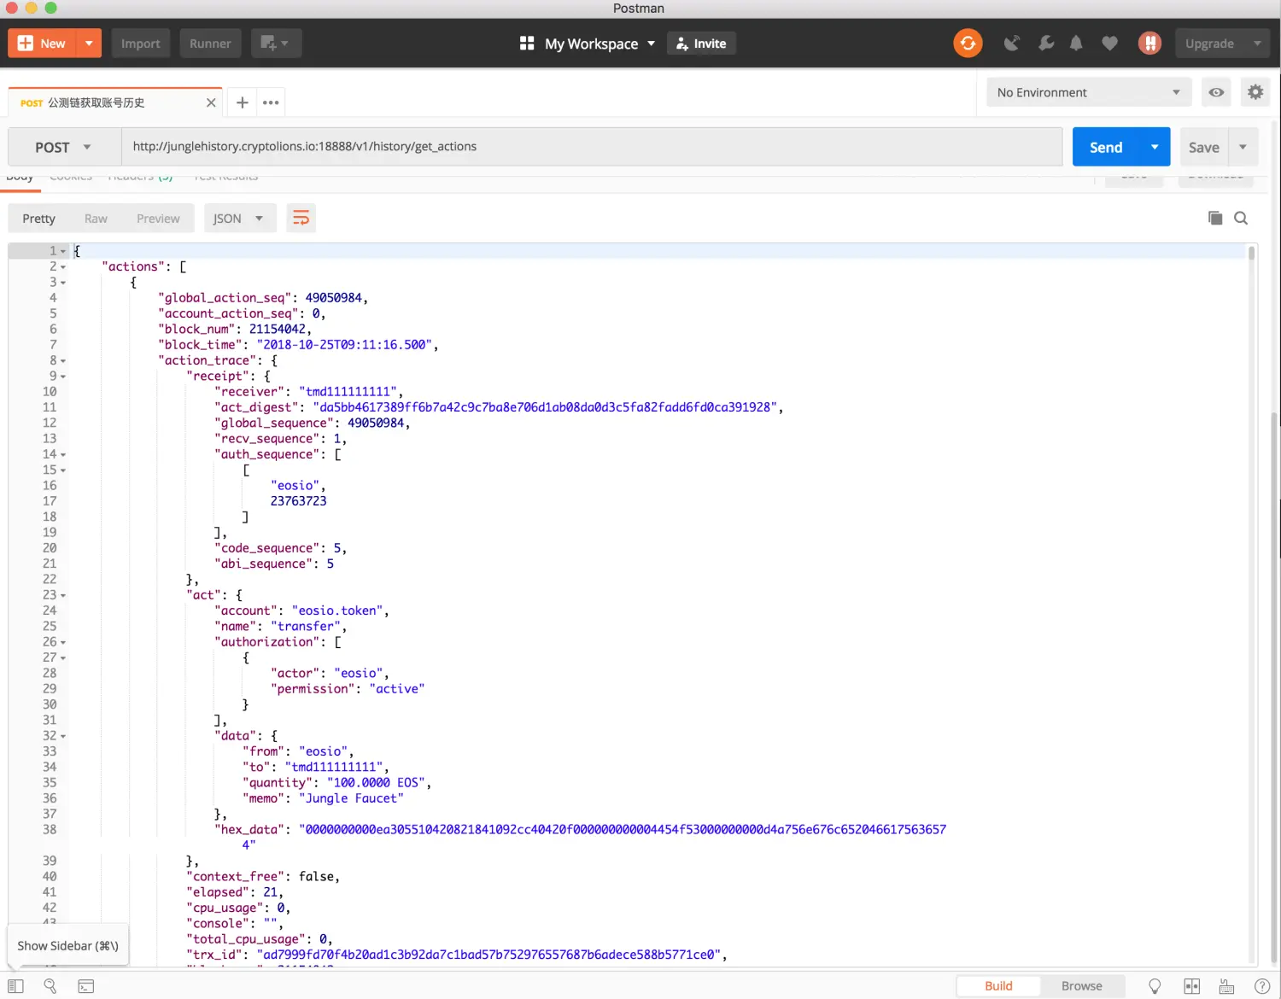Switch to Build mode
Viewport: 1281px width, 999px height.
[998, 986]
